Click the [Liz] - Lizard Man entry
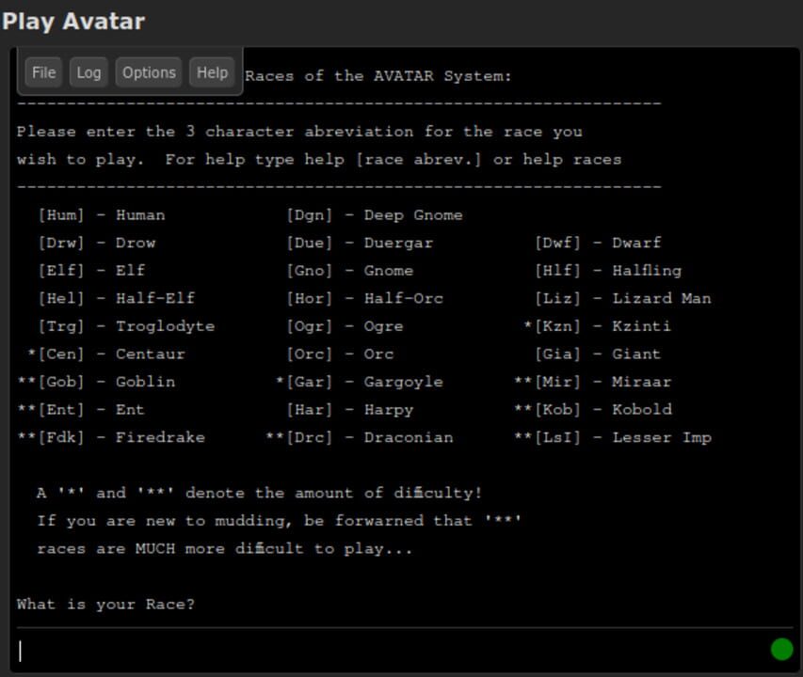The width and height of the screenshot is (803, 677). click(623, 297)
